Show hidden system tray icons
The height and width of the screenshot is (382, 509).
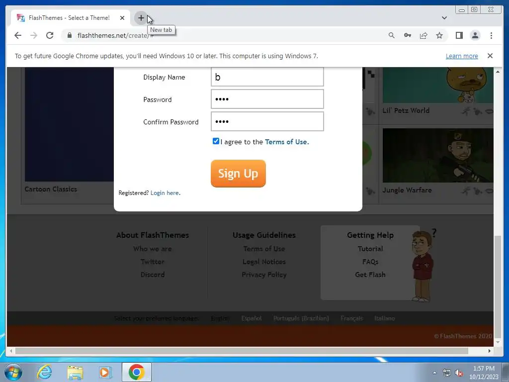[x=434, y=373]
